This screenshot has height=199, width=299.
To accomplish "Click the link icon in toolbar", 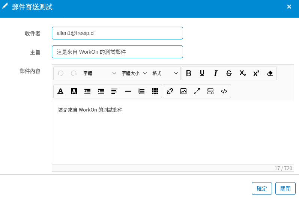I will (170, 91).
